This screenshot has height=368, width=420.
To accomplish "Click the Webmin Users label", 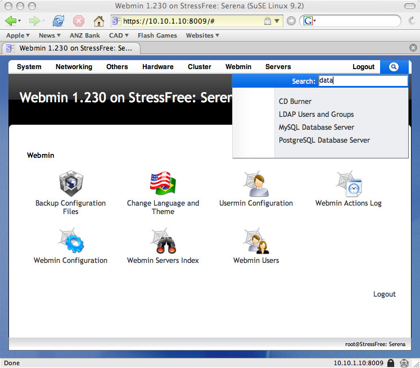I will click(256, 261).
